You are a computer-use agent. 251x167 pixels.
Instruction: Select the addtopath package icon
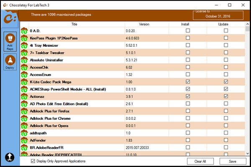tap(24, 133)
